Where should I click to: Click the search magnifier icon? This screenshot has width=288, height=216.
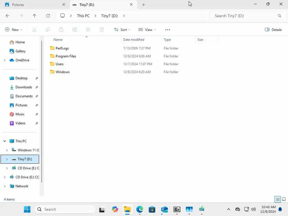[279, 16]
